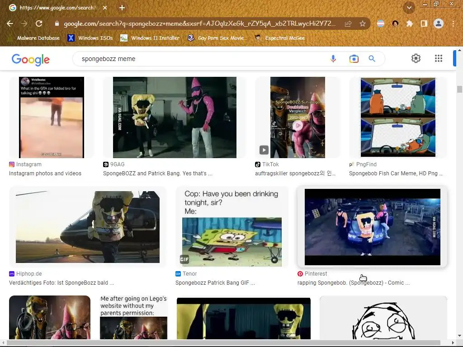This screenshot has width=463, height=347.
Task: Open the Chrome three-dot menu
Action: click(x=453, y=23)
